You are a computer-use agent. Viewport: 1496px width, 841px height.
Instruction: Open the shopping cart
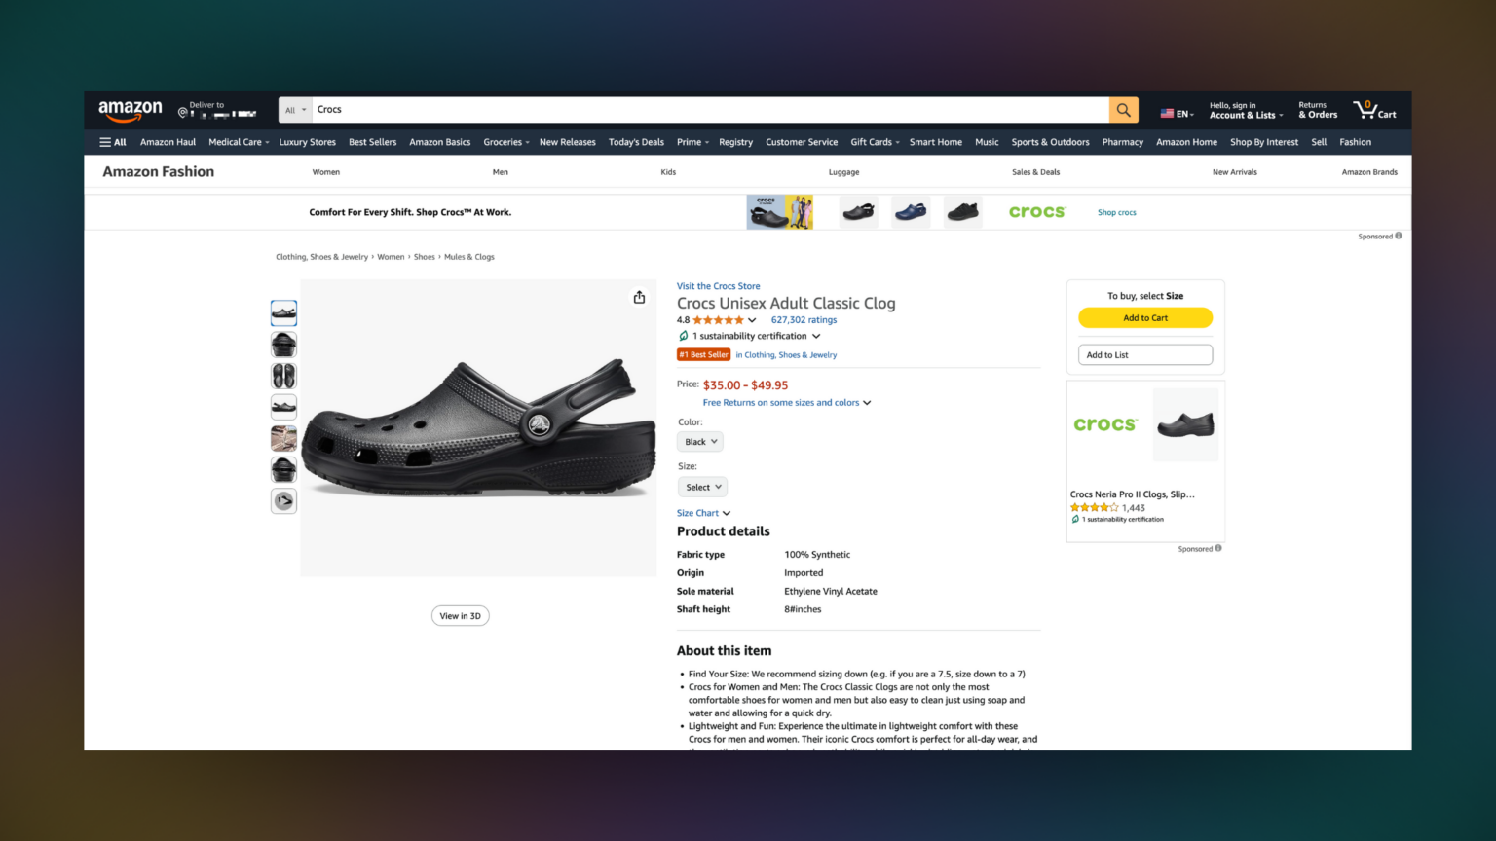[1373, 110]
